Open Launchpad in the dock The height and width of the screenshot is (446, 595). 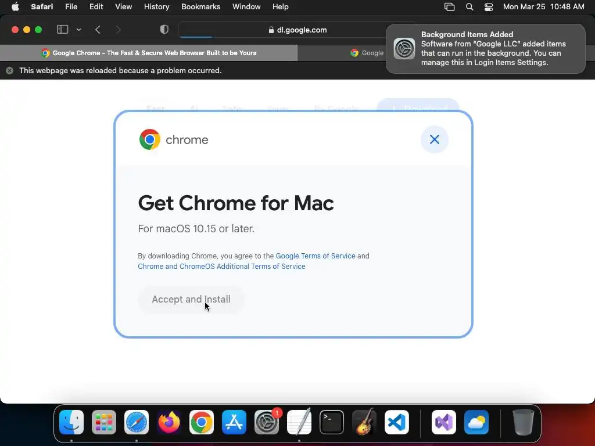(104, 422)
